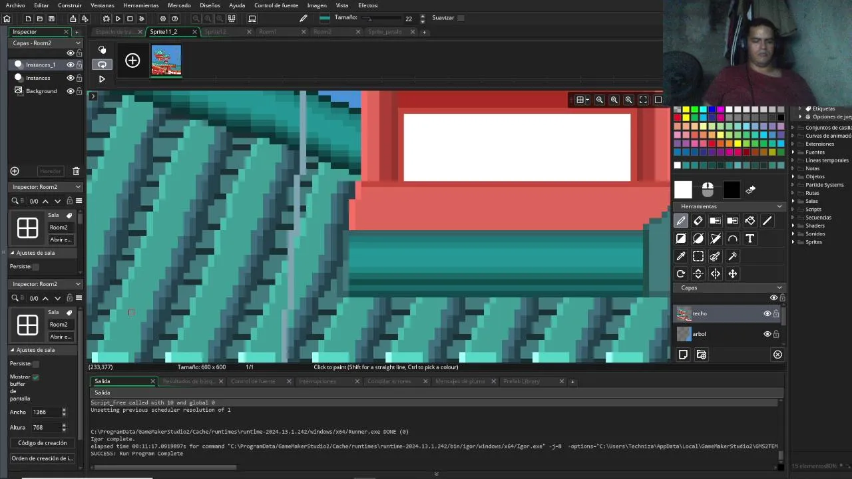Viewport: 852px width, 479px height.
Task: Select the Magic wand tool
Action: click(x=732, y=256)
